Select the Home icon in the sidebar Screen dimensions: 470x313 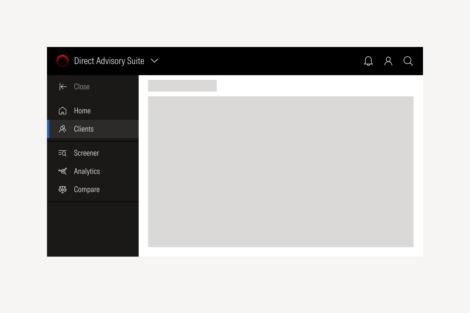63,111
